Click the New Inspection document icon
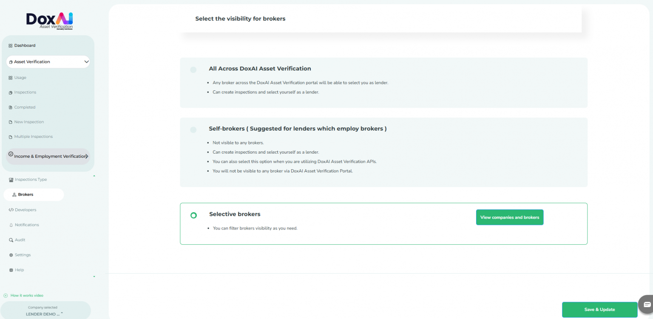 (10, 122)
